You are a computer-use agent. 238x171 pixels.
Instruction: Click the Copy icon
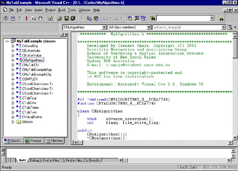click(x=89, y=18)
